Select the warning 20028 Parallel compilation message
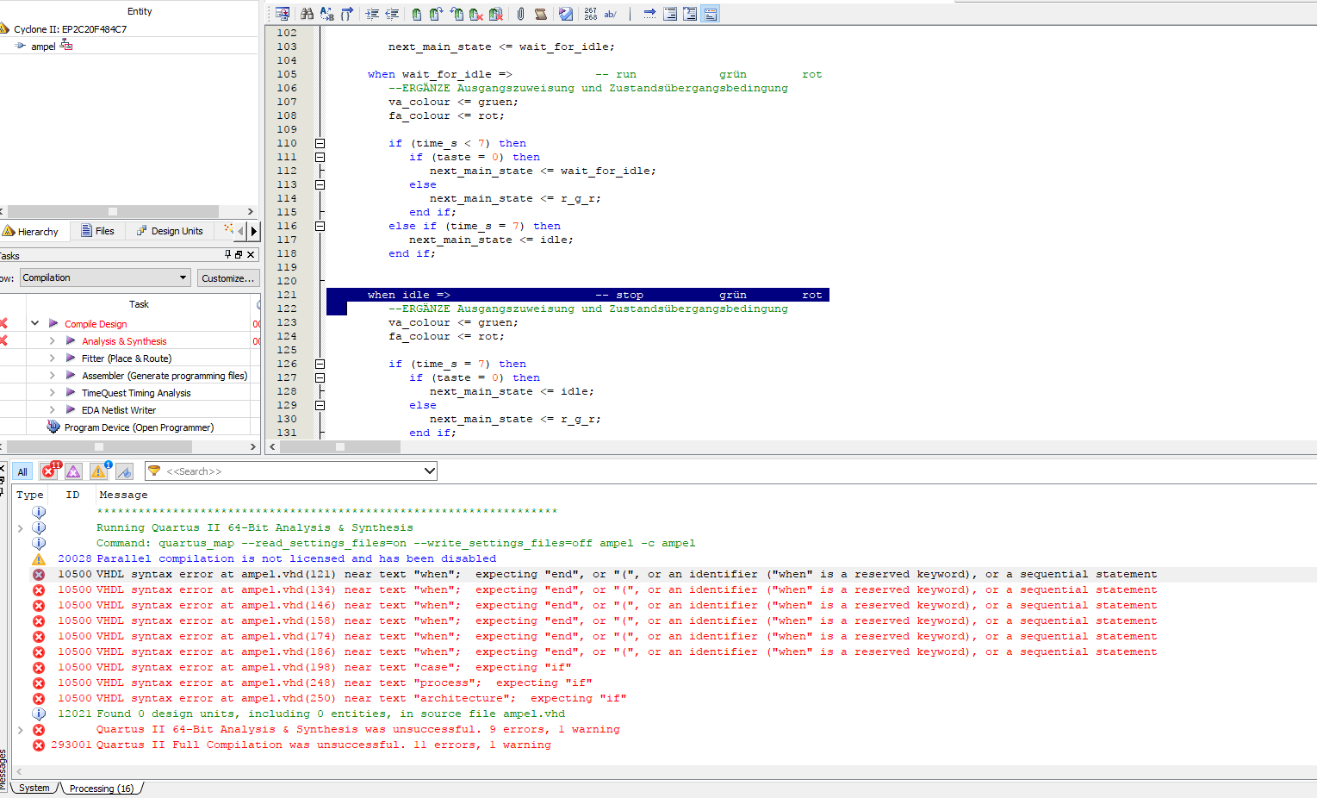The width and height of the screenshot is (1317, 798). [x=276, y=558]
